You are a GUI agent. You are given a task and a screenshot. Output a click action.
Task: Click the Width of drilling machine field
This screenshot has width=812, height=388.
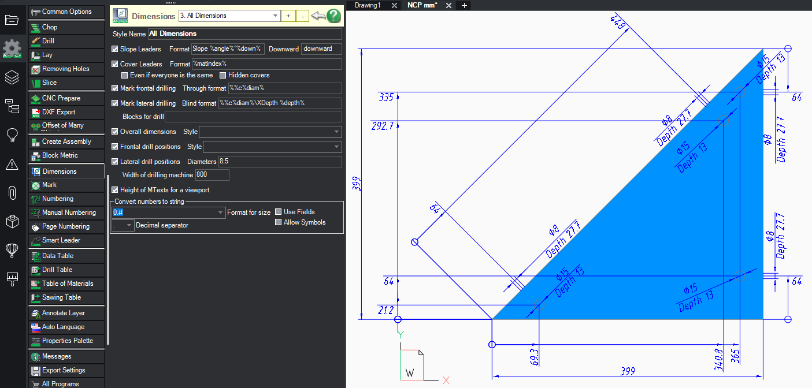click(x=213, y=174)
